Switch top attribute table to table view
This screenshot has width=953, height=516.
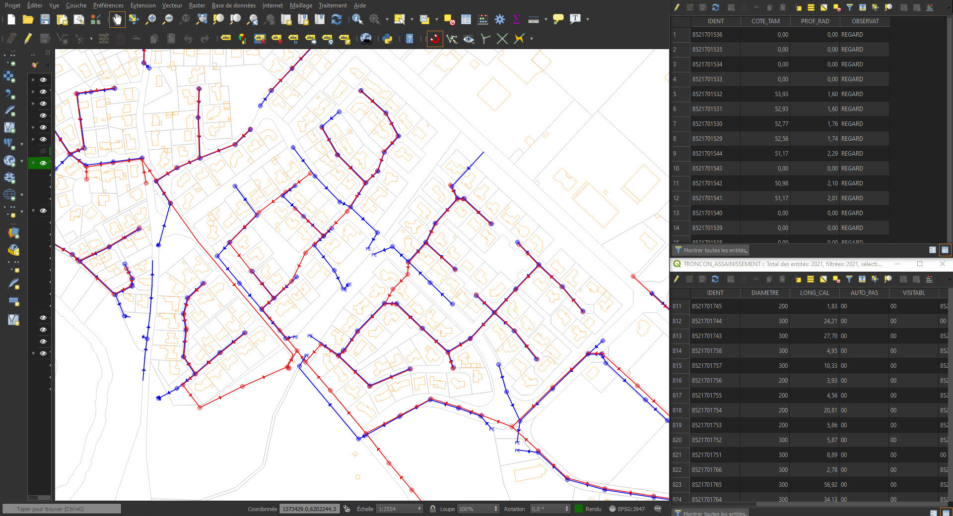945,250
